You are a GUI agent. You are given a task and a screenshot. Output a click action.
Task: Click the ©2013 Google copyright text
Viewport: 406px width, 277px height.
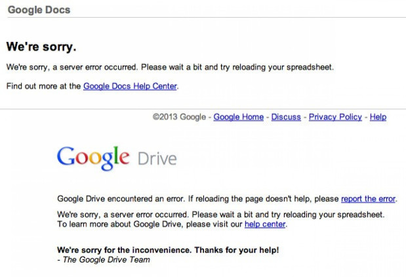pyautogui.click(x=179, y=117)
